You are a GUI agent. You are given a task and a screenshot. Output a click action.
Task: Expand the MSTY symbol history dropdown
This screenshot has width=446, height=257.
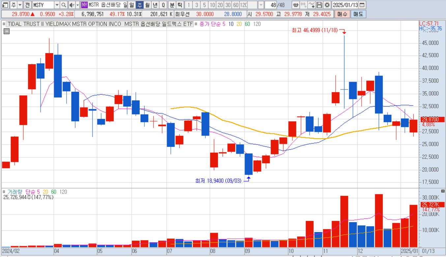coord(57,5)
